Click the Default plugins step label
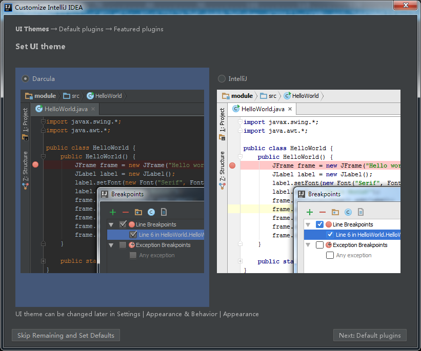This screenshot has height=351, width=421. click(x=81, y=29)
